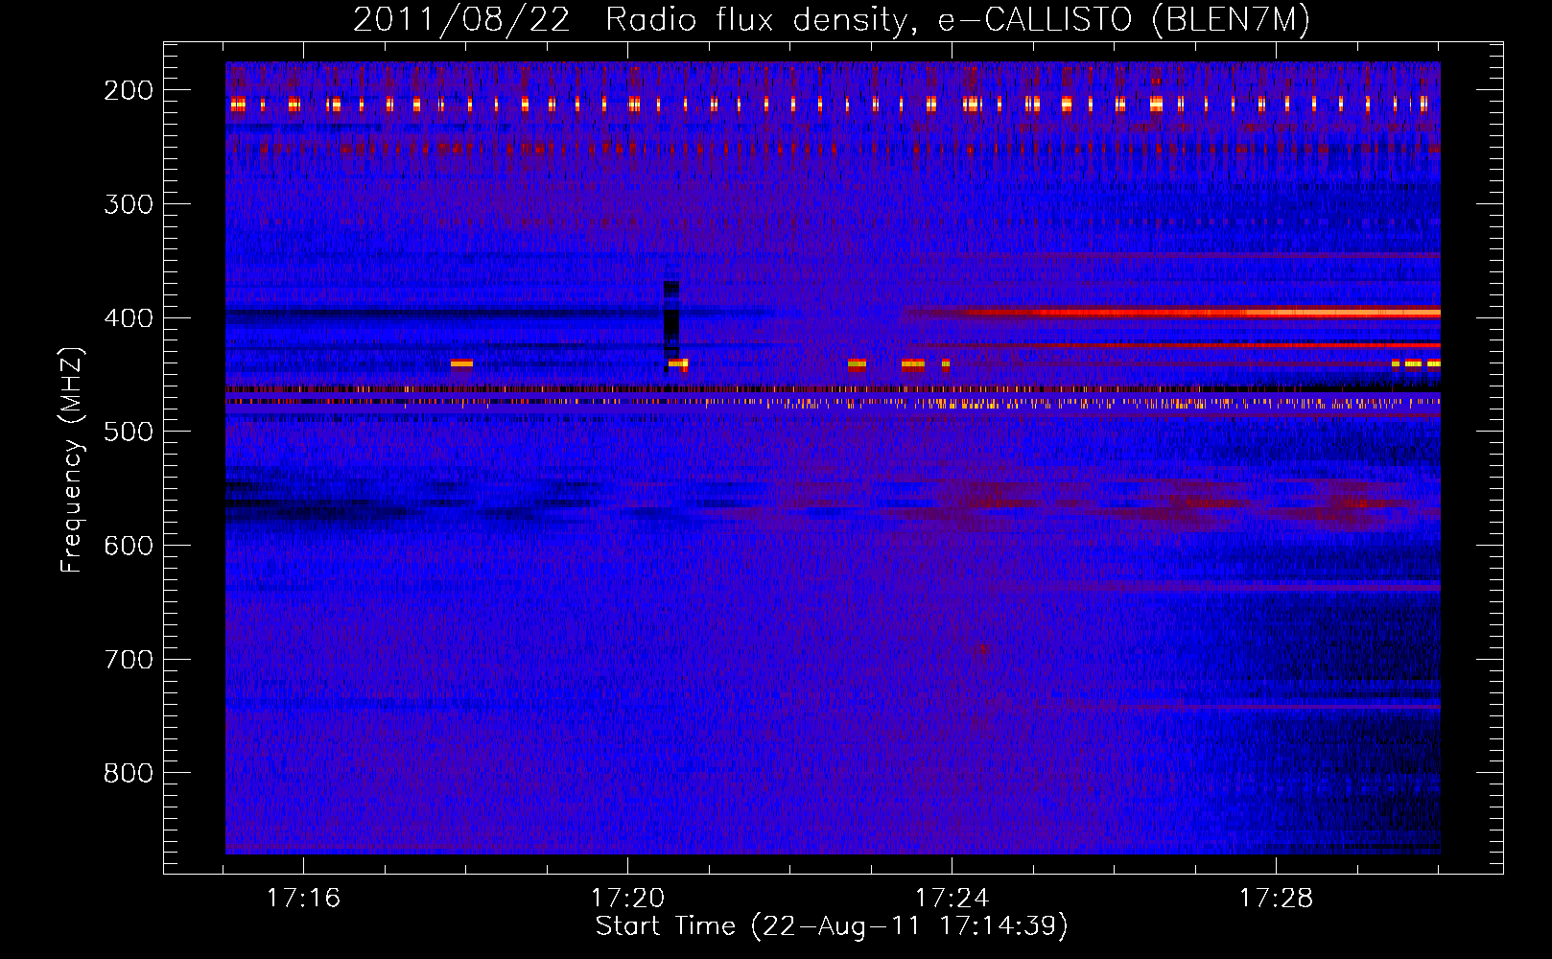Click the 17:16 time tick label

point(303,899)
